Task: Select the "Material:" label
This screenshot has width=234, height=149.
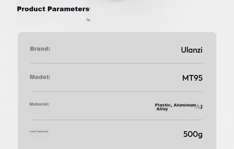Action: (x=39, y=104)
